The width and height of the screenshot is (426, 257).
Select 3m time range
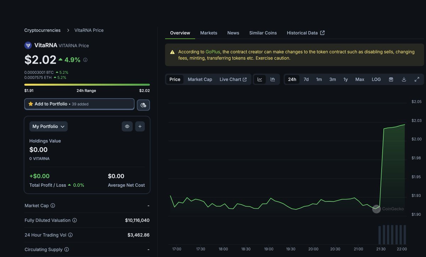333,80
